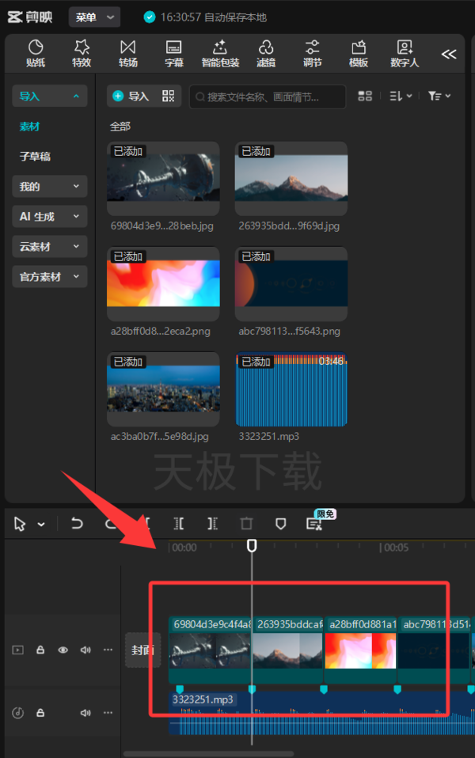
Task: Expand the 菜单 menu dropdown
Action: pyautogui.click(x=94, y=17)
